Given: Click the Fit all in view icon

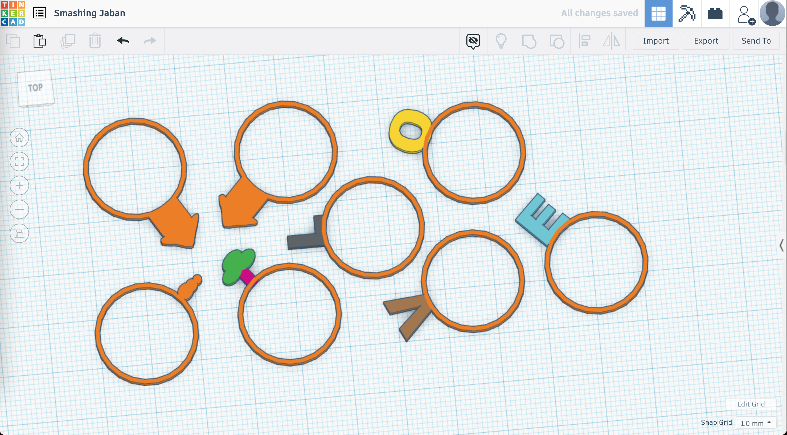Looking at the screenshot, I should tap(19, 162).
